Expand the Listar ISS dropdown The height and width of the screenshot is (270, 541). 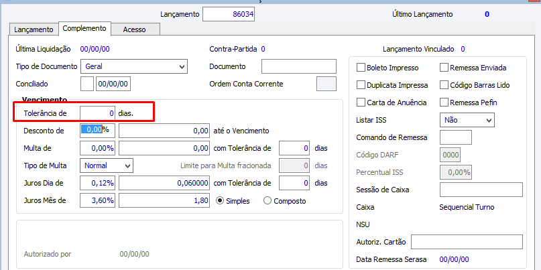click(x=488, y=120)
